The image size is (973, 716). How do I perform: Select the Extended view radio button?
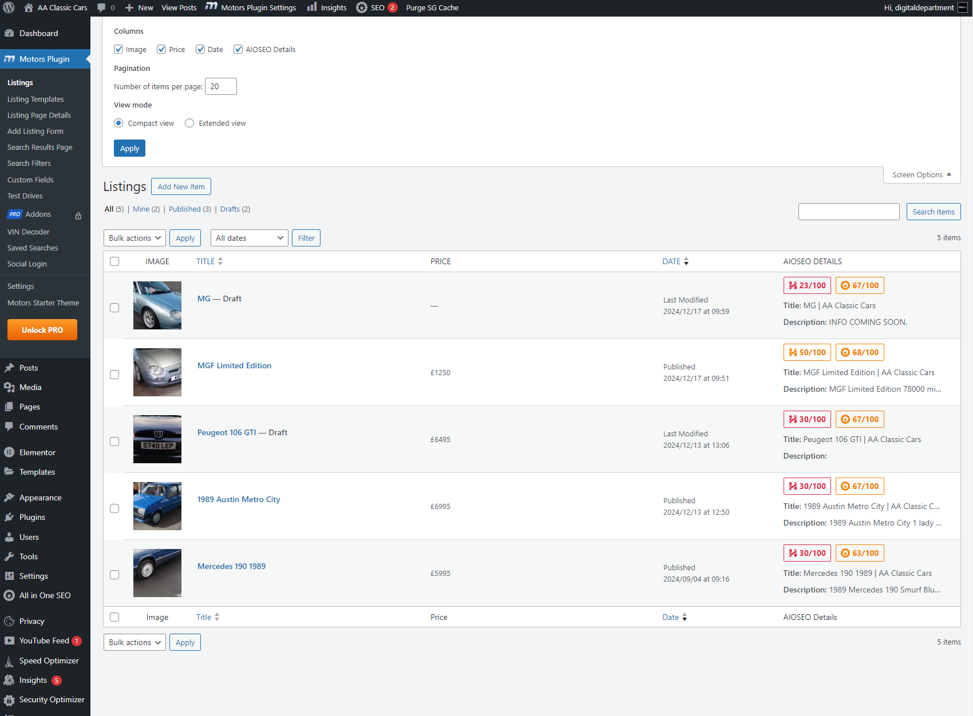tap(189, 123)
